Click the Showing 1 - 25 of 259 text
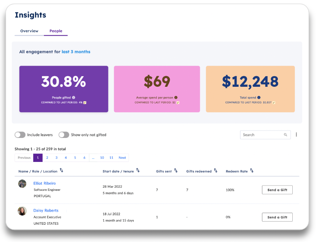The height and width of the screenshot is (242, 316). point(40,149)
